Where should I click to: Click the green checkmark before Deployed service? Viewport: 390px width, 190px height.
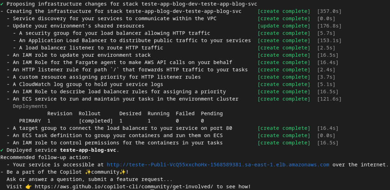pyautogui.click(x=2, y=150)
